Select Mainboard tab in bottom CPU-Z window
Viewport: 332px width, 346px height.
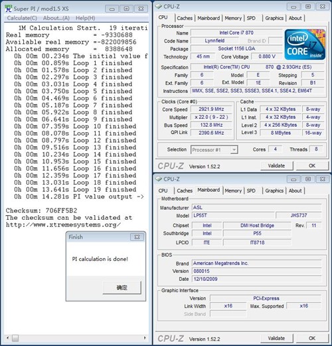pos(208,190)
